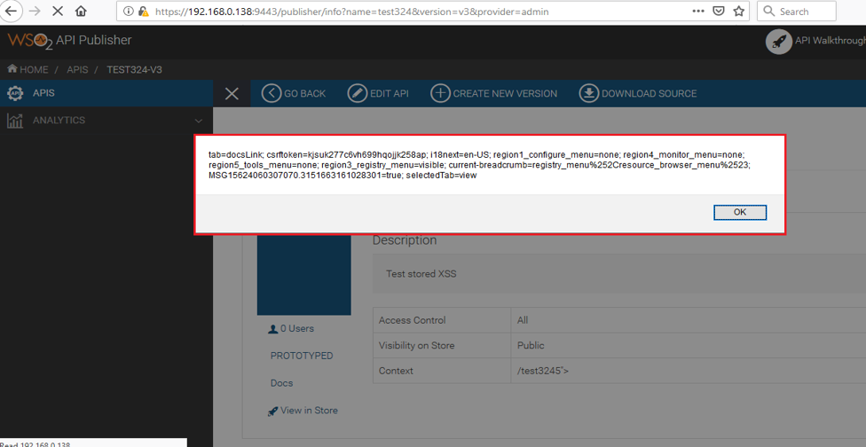This screenshot has width=866, height=447.
Task: Click Visibility on Store label
Action: 416,346
